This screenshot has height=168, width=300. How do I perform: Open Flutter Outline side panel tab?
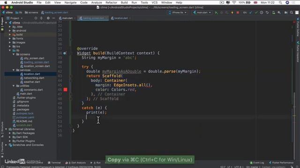[298, 27]
